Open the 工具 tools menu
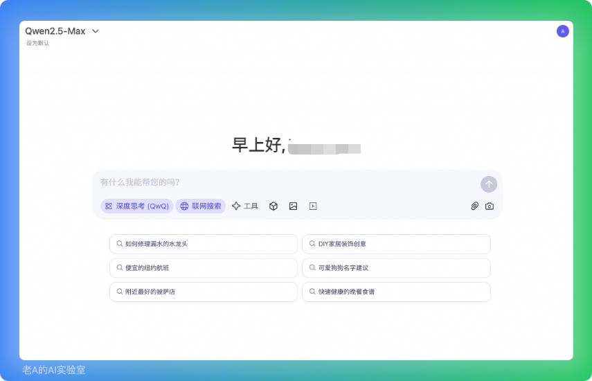The image size is (592, 381). pos(245,206)
